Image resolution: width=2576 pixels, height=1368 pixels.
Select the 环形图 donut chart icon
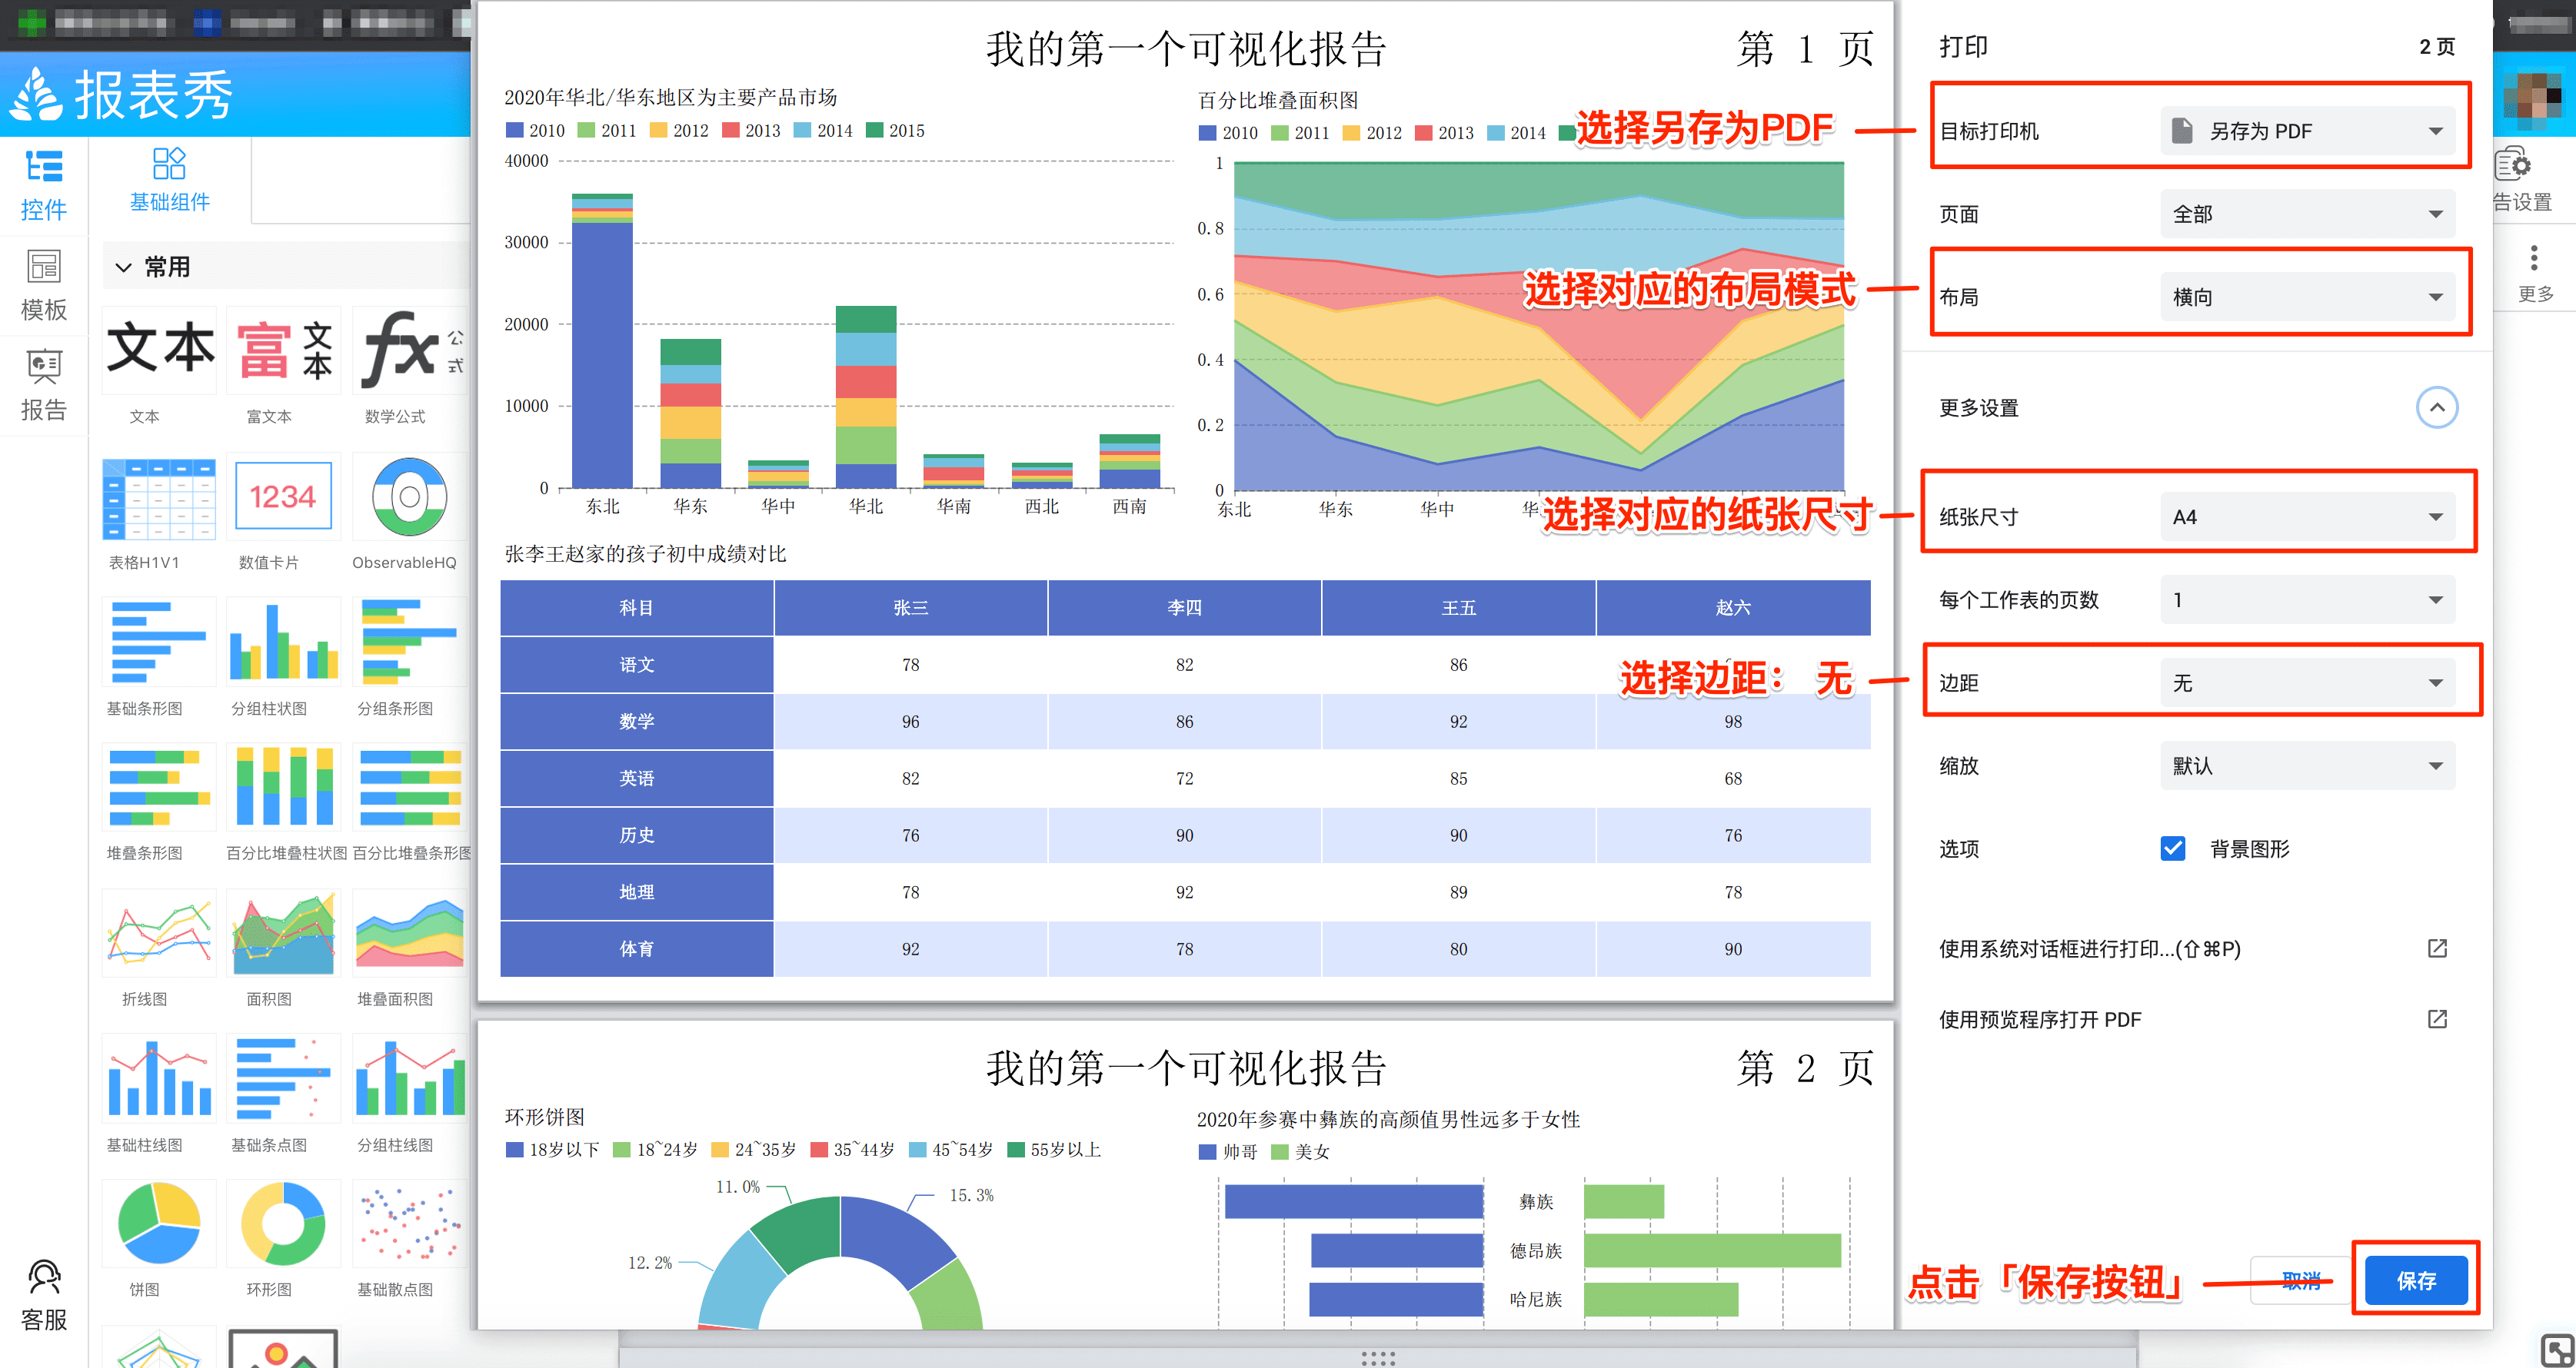point(284,1224)
